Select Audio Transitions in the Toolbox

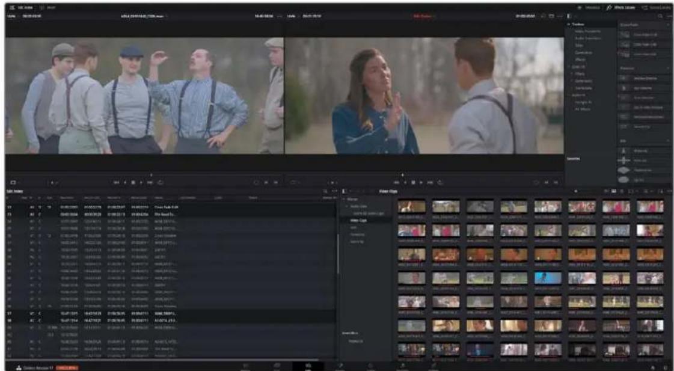coord(587,38)
